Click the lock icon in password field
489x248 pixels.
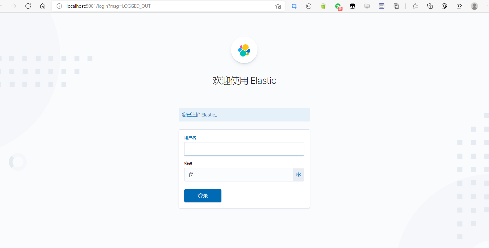[x=191, y=175]
